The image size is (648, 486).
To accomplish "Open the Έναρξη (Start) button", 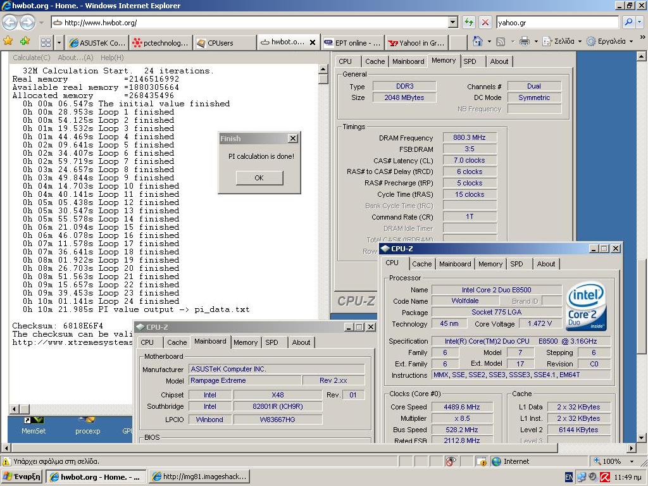I will point(22,477).
